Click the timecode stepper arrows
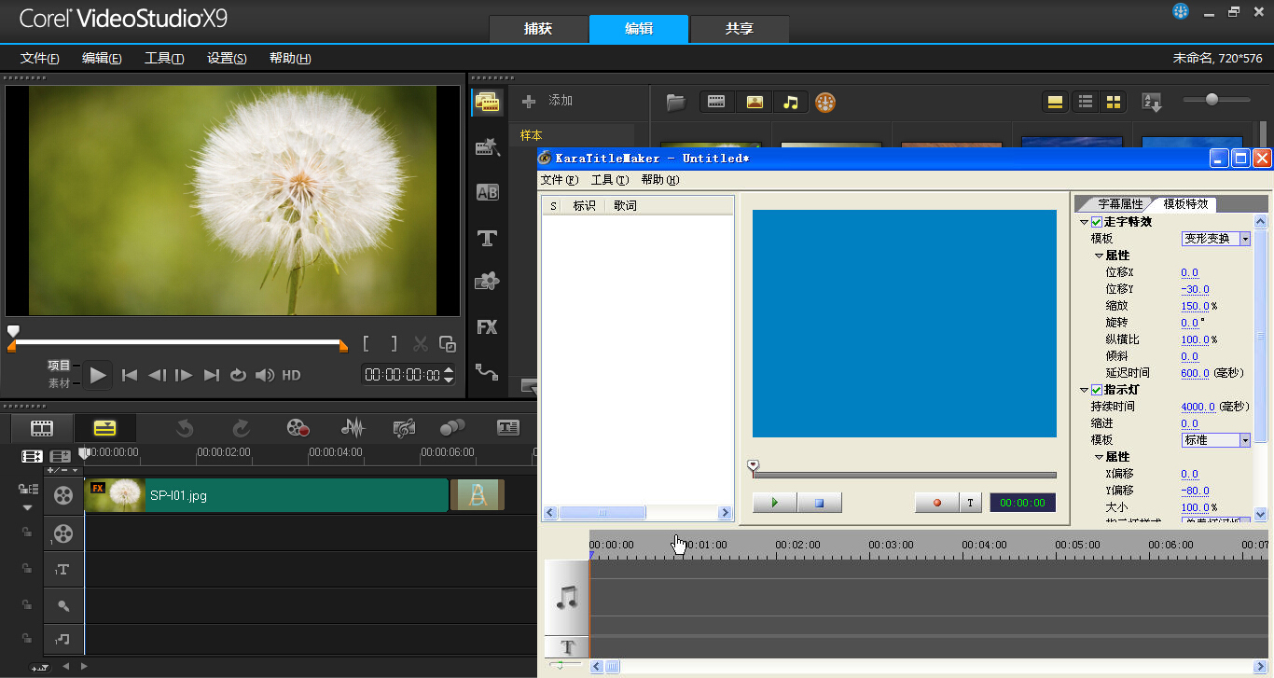The image size is (1274, 678). pyautogui.click(x=449, y=375)
